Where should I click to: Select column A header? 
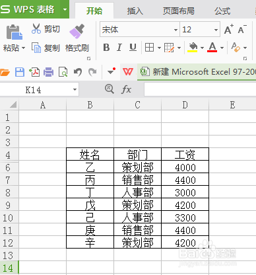point(43,105)
